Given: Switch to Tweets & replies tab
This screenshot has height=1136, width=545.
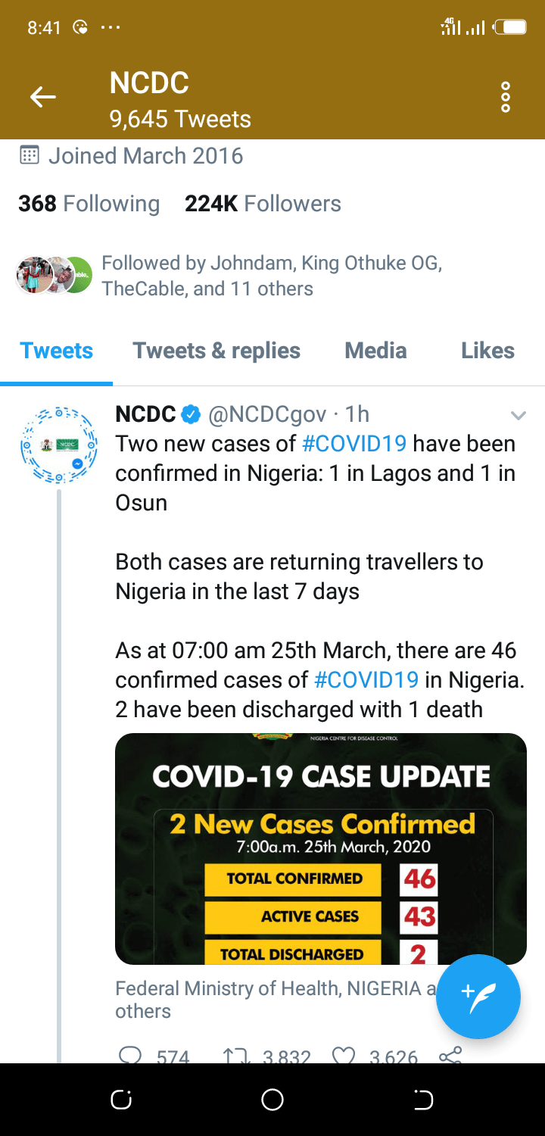Looking at the screenshot, I should (216, 351).
